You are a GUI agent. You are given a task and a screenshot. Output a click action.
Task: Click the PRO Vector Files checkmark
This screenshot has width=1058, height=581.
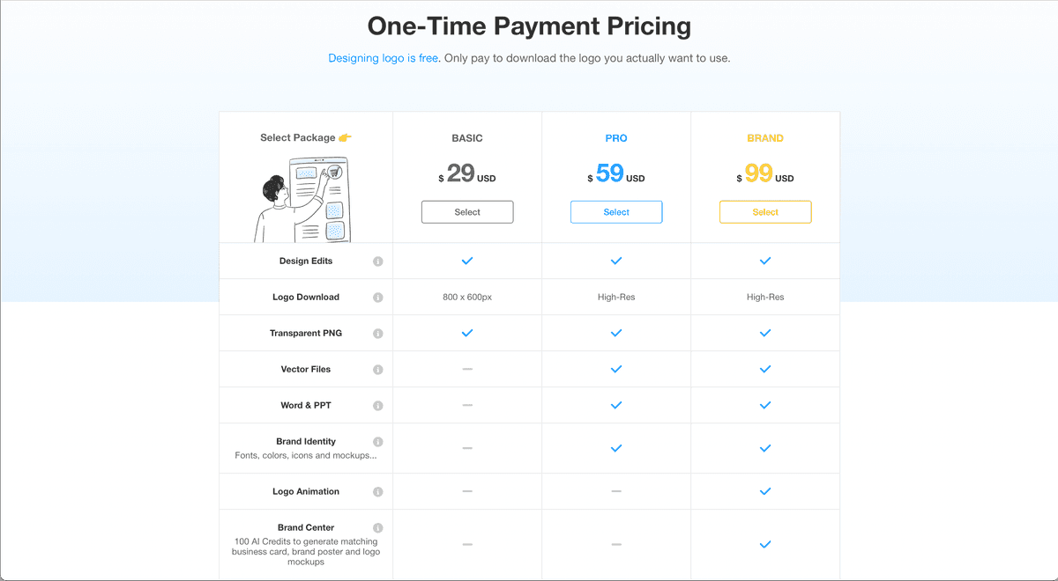tap(616, 370)
